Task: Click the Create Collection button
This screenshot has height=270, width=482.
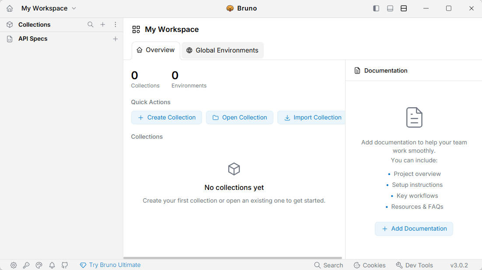Action: [x=167, y=117]
